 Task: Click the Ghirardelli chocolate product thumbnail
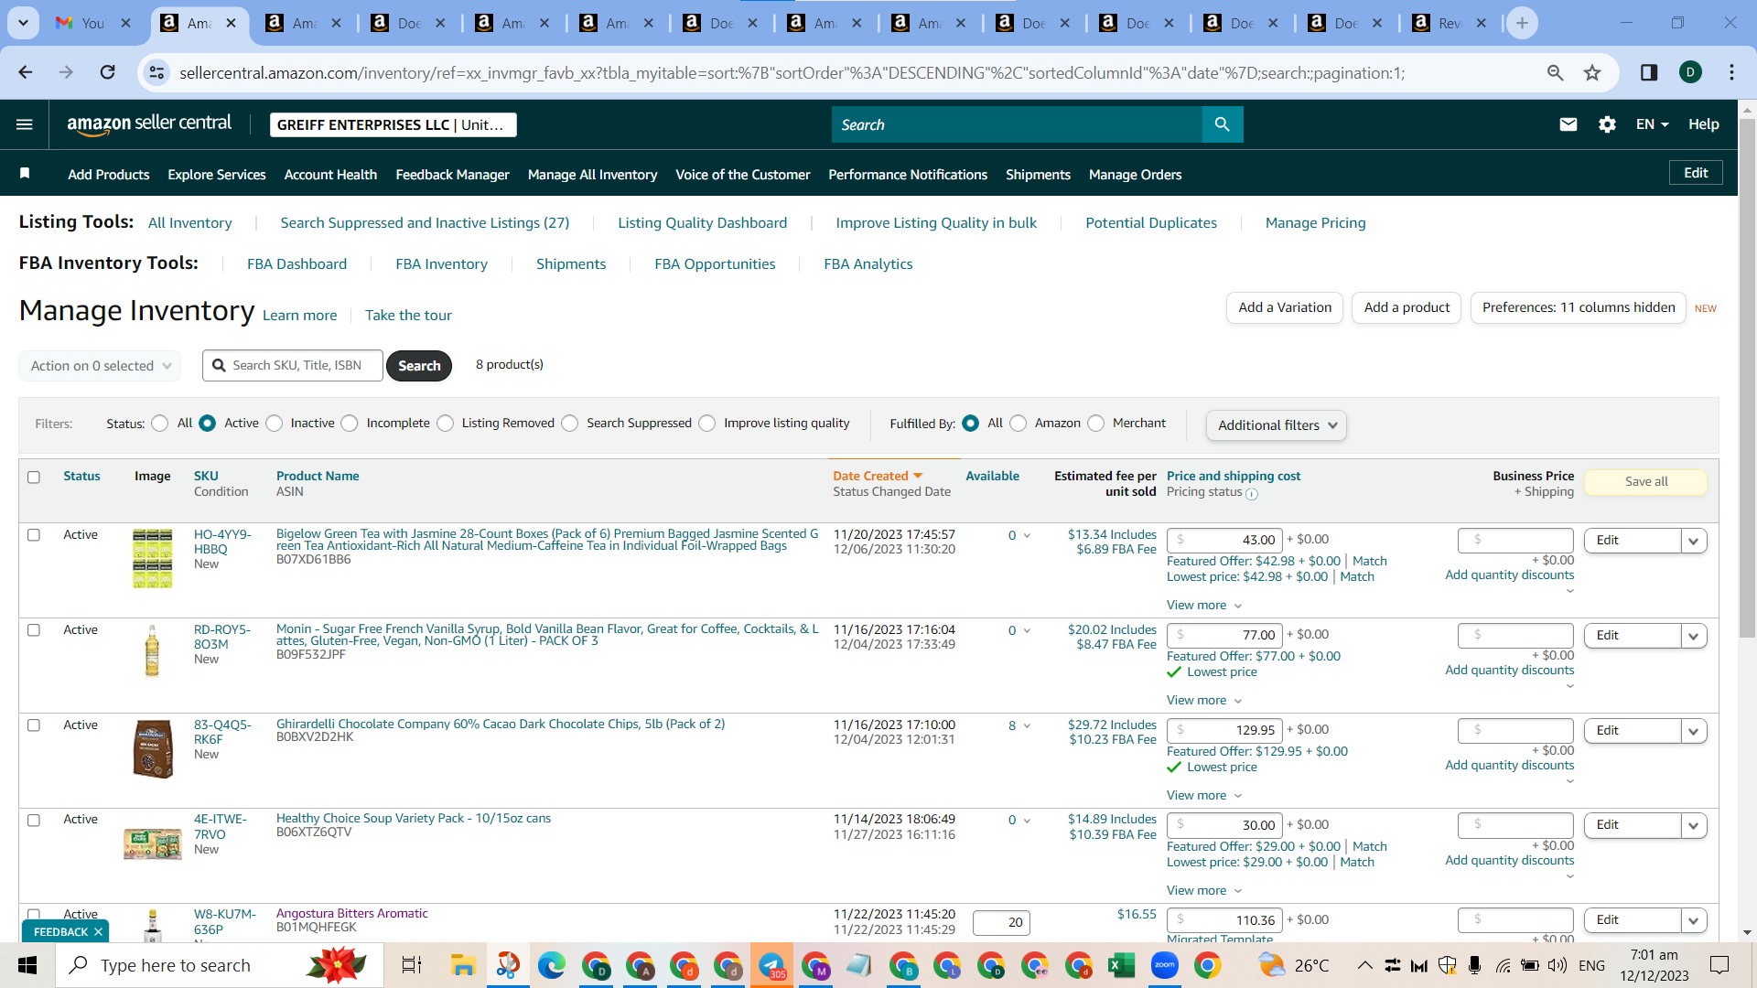153,749
